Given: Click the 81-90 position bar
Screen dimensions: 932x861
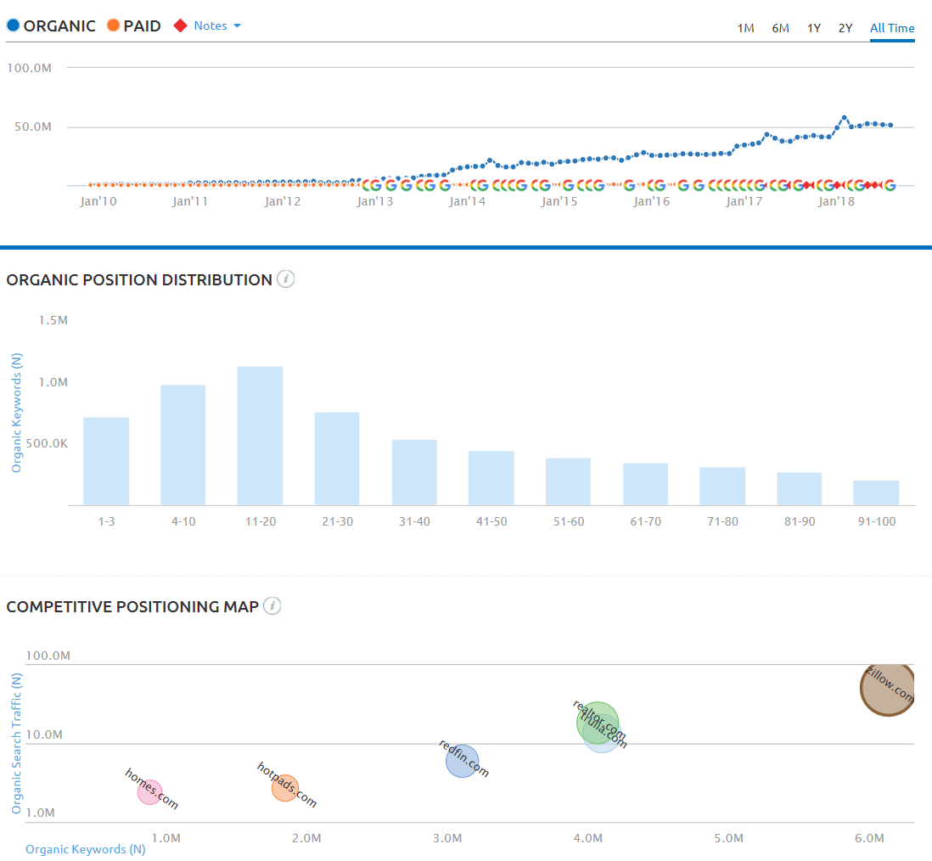Looking at the screenshot, I should pos(800,489).
